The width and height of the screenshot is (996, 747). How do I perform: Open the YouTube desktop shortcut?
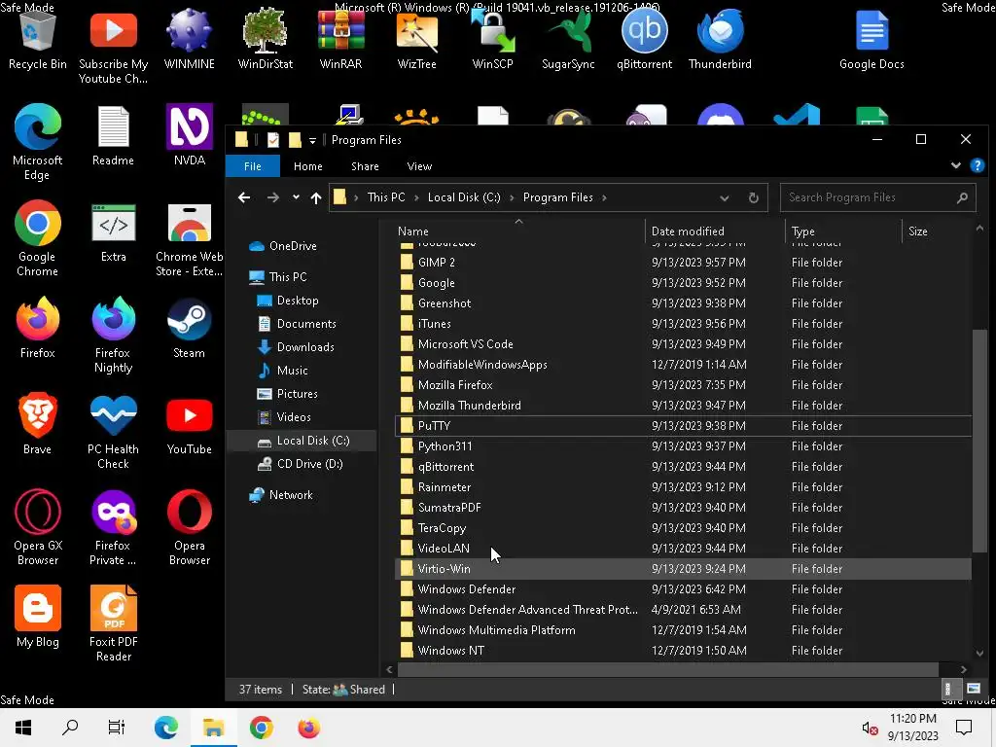tap(190, 425)
